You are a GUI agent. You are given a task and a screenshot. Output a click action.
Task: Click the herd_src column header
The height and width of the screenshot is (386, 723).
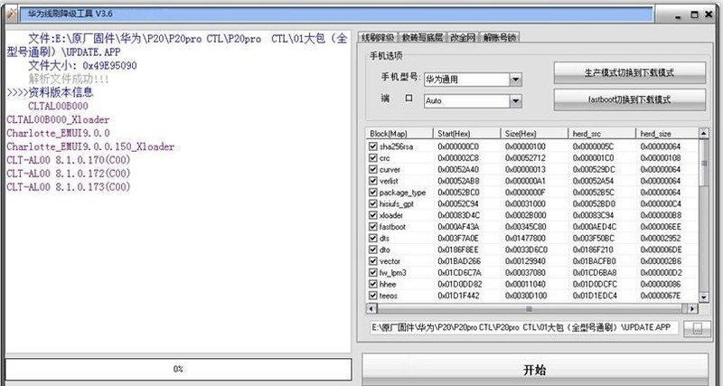602,134
